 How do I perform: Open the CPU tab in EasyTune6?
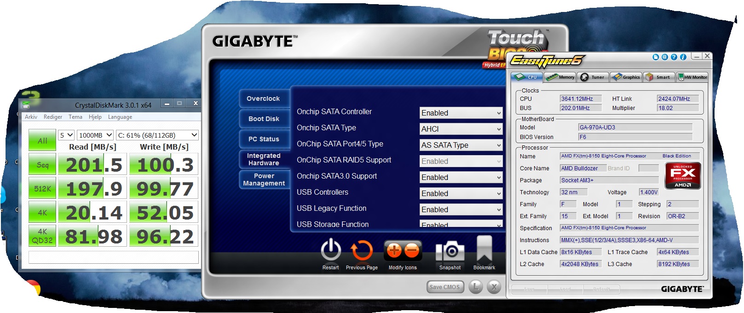[x=527, y=77]
